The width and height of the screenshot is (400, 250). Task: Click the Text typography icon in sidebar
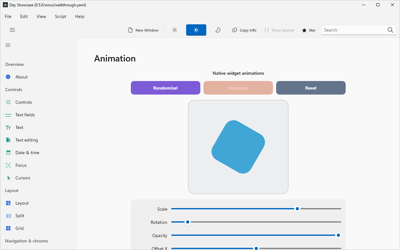8,127
